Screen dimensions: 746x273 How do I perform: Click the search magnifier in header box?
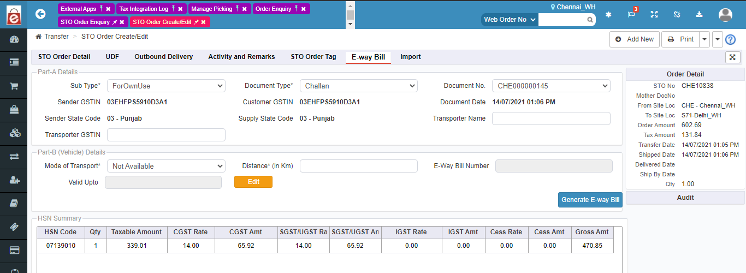pos(590,20)
